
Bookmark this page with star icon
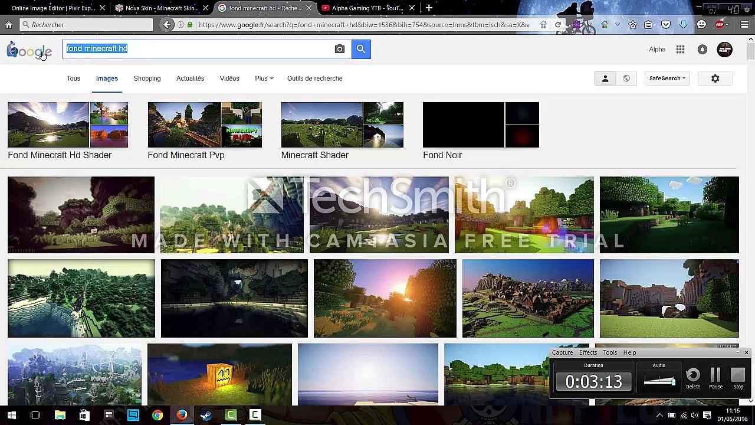(632, 25)
